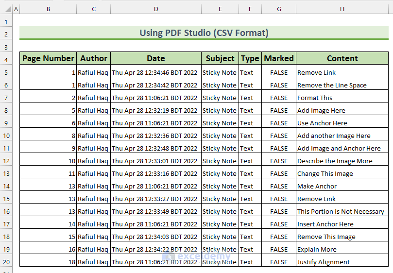
Task: Select row 12 header
Action: pos(6,161)
